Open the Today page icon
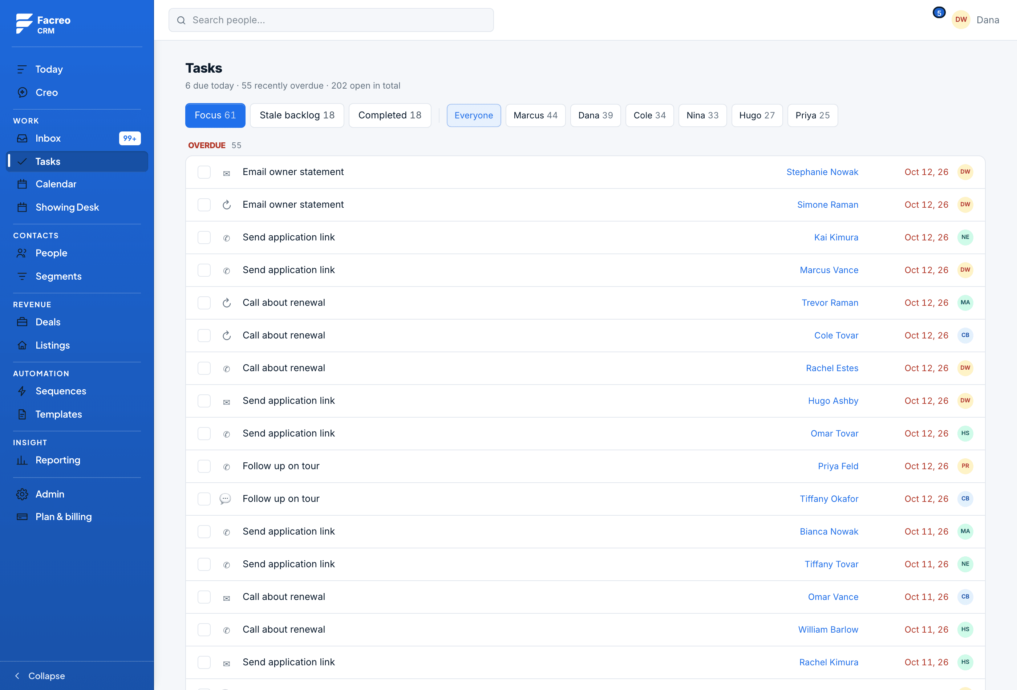Screen dimensions: 1017x690 click(22, 69)
